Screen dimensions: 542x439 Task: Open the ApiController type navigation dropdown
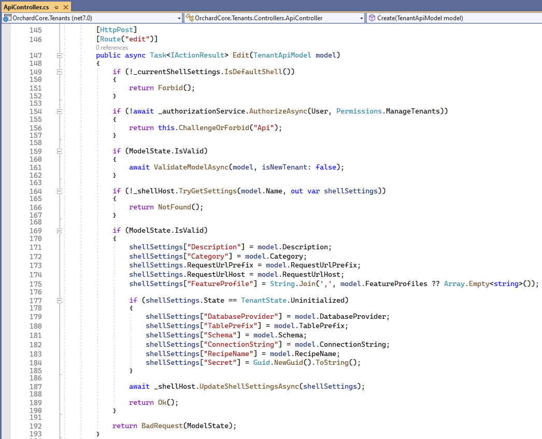pyautogui.click(x=275, y=18)
